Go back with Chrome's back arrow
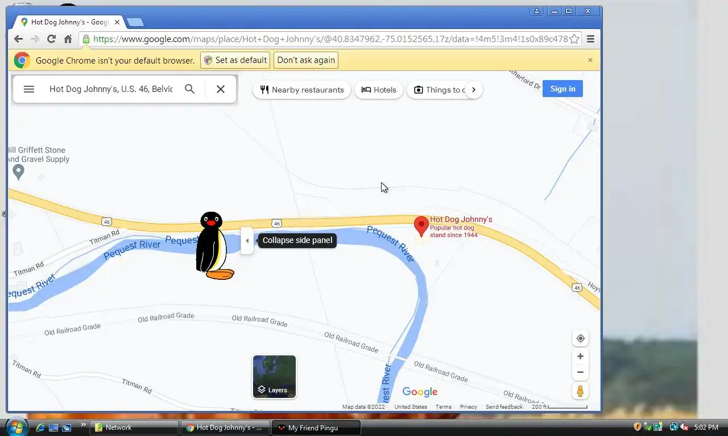This screenshot has width=728, height=436. coord(18,39)
